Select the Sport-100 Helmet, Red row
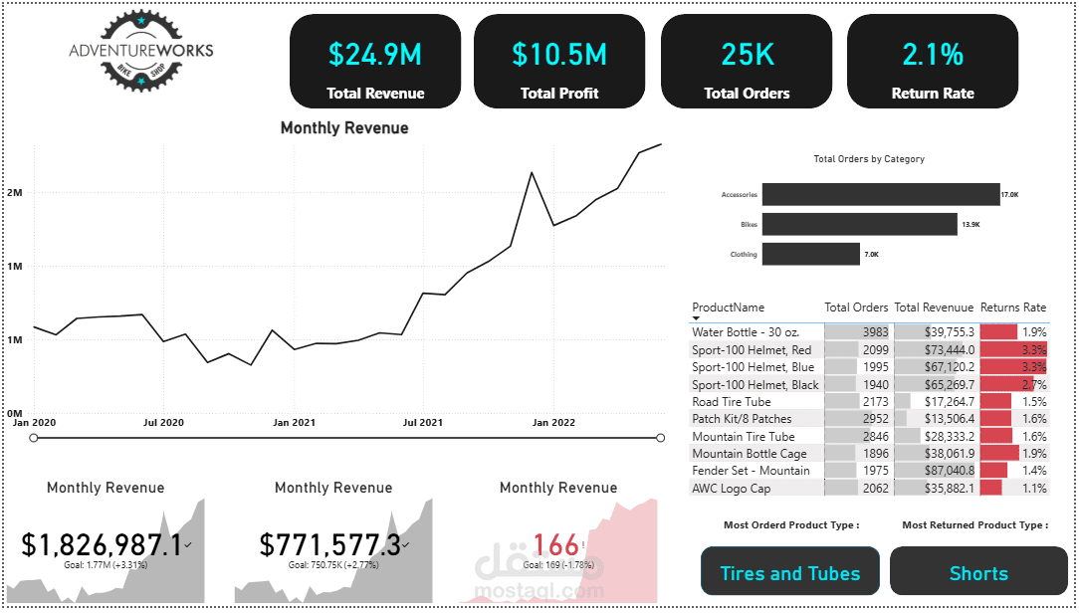The width and height of the screenshot is (1079, 614). (x=869, y=349)
